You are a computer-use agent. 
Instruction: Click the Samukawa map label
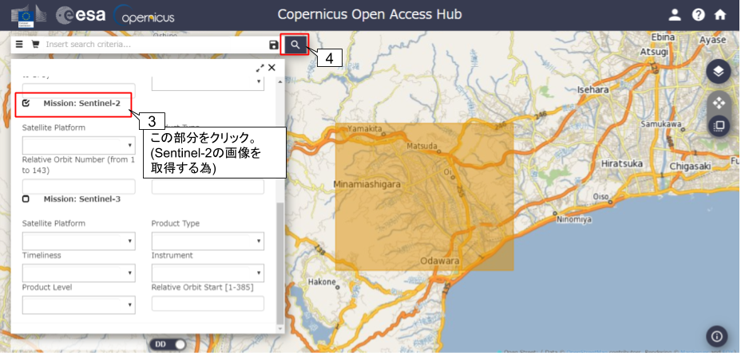pos(660,124)
